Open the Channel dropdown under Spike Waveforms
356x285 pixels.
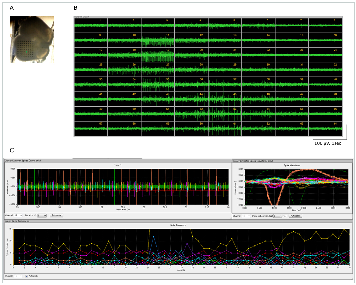246,216
